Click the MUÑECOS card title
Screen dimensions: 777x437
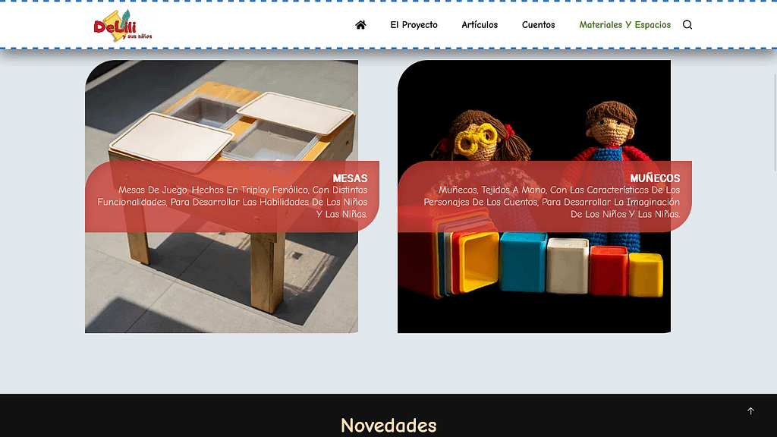point(655,179)
